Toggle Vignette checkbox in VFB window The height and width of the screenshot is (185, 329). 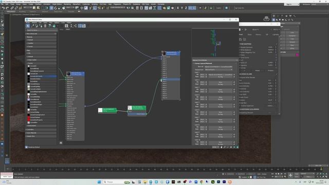pos(240,65)
